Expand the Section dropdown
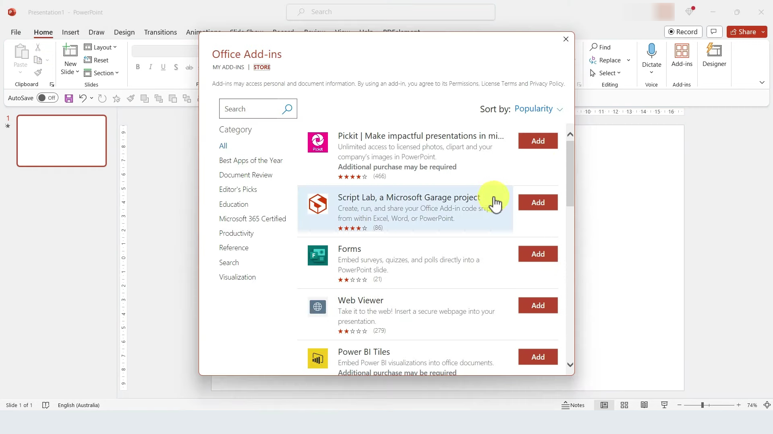Screen dimensions: 773x434 coord(101,73)
